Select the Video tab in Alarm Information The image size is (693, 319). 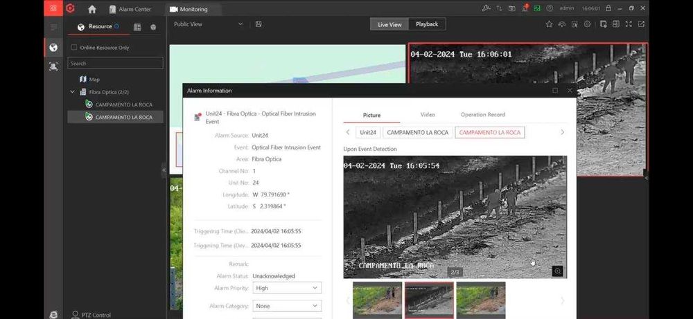pos(428,115)
